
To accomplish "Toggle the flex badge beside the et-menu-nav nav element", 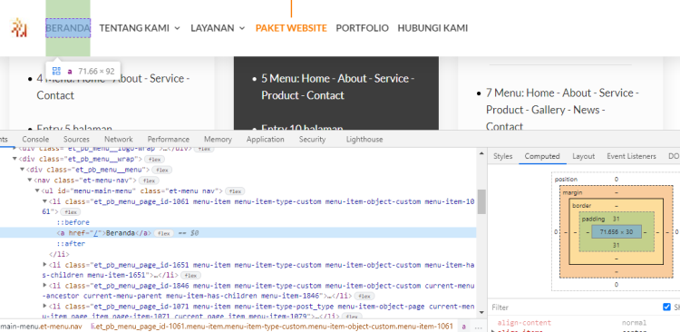I will (x=150, y=181).
